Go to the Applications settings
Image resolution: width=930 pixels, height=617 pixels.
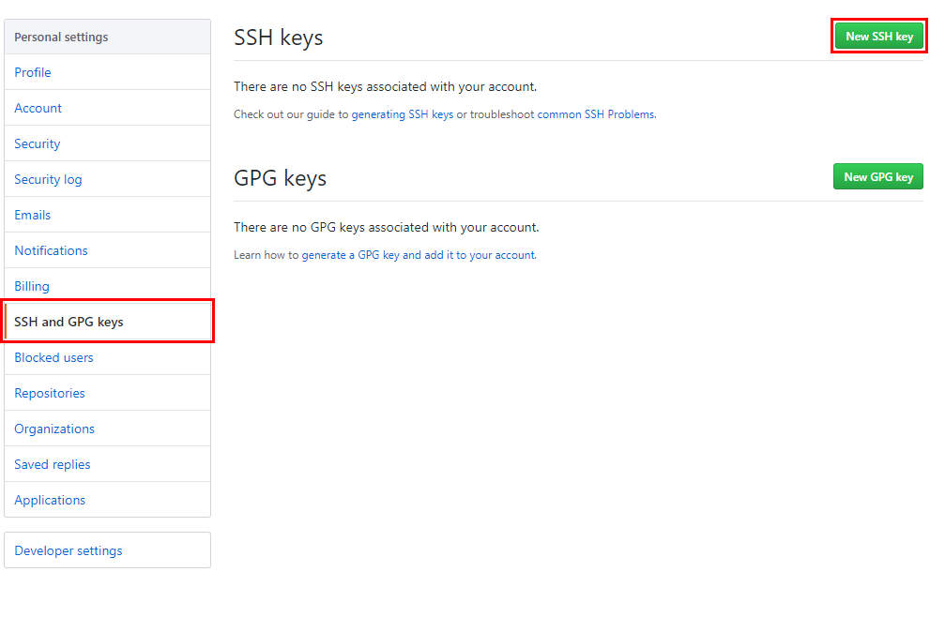[x=49, y=500]
